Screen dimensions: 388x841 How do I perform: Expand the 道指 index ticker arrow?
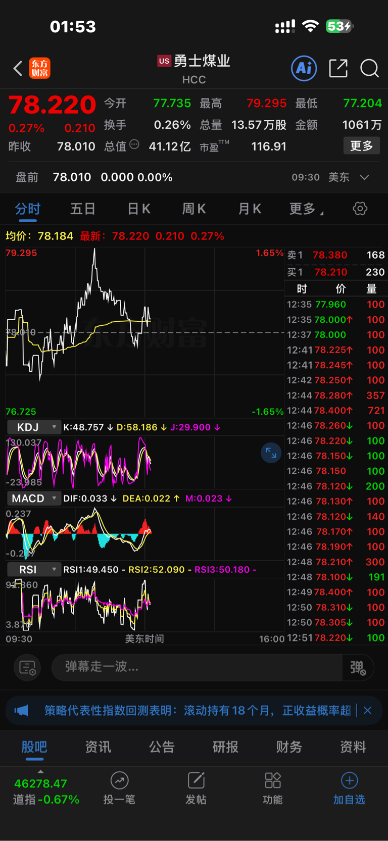pos(40,771)
